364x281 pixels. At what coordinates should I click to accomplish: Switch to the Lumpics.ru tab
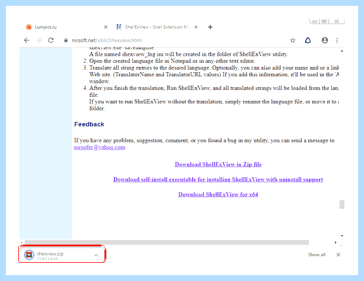66,27
